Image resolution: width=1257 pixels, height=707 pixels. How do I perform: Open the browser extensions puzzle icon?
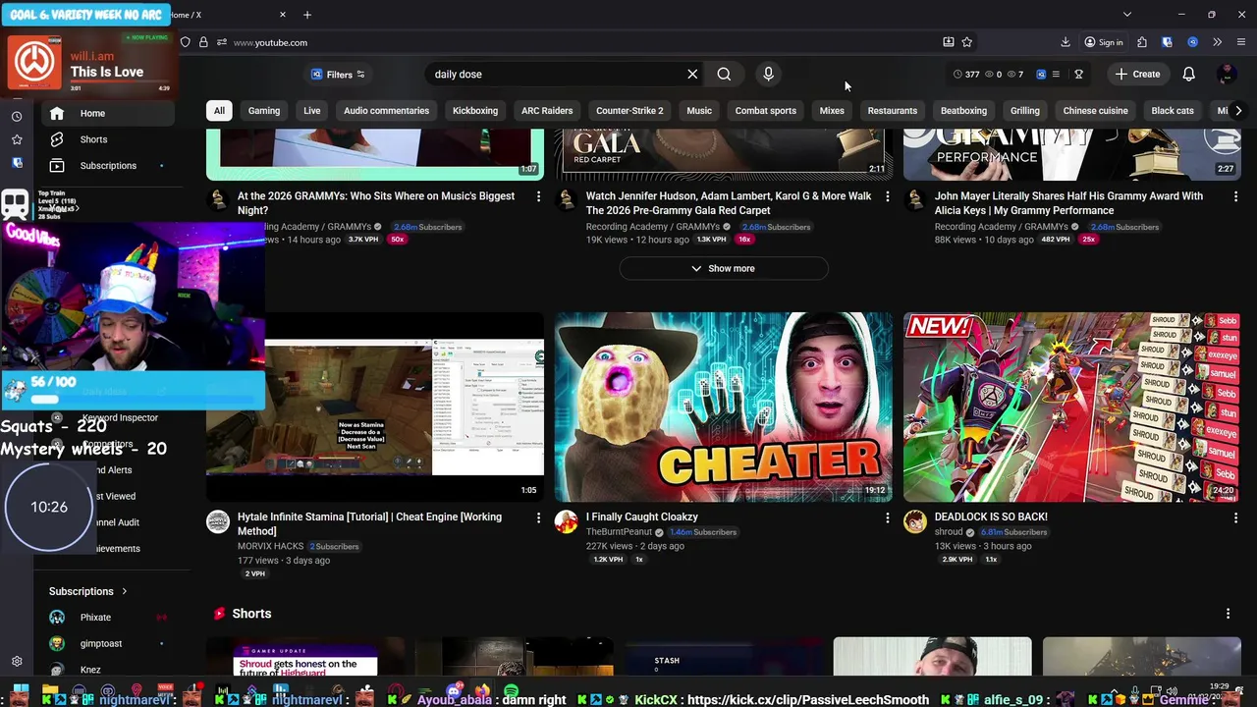1141,42
